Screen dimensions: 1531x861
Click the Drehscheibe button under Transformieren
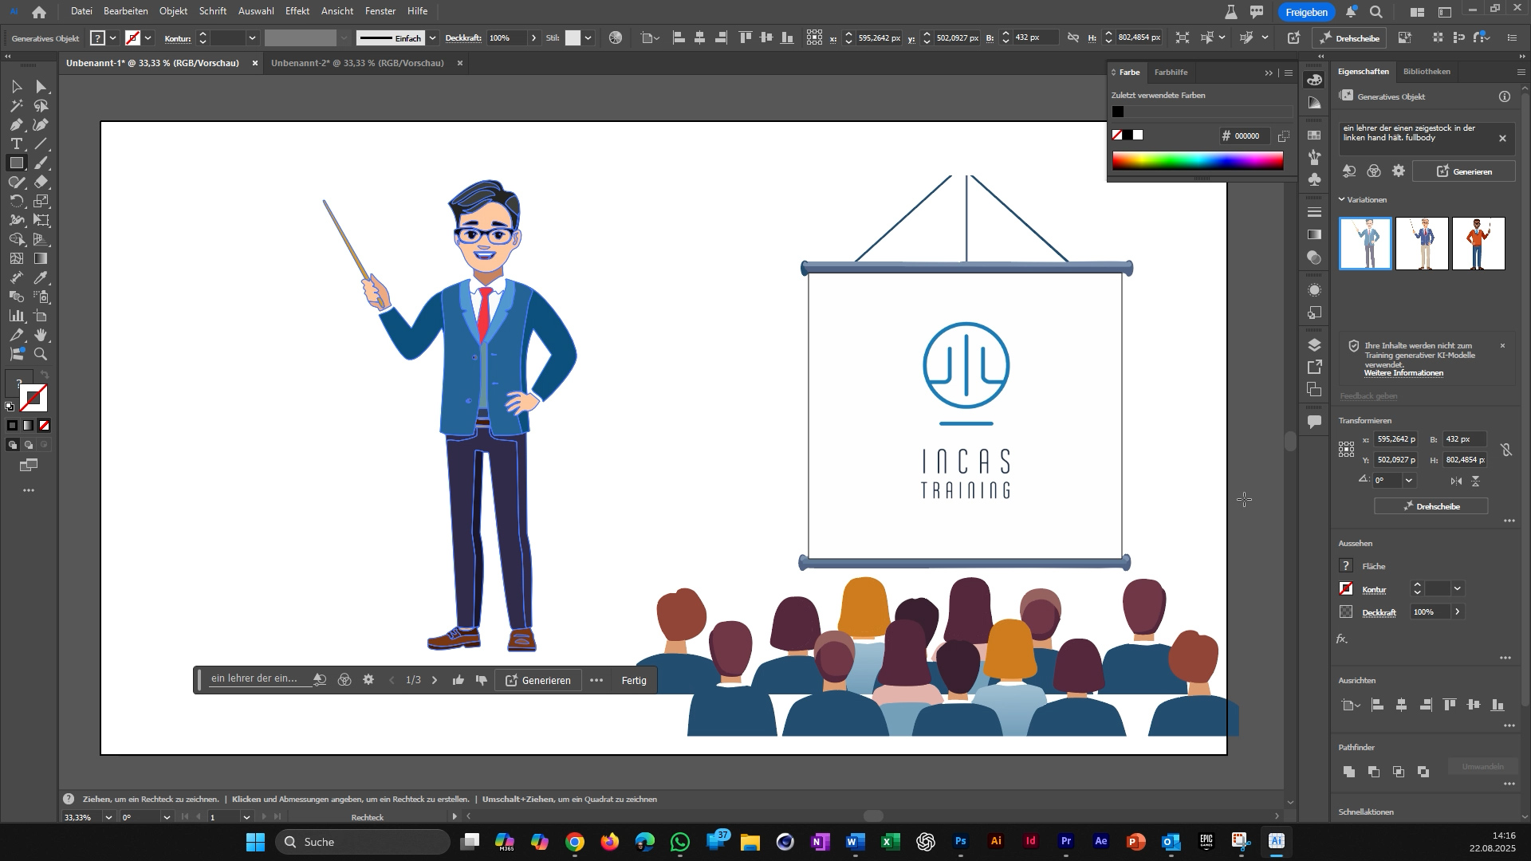pos(1431,506)
